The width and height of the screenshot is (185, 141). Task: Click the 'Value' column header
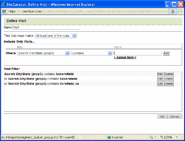pyautogui.click(x=118, y=47)
